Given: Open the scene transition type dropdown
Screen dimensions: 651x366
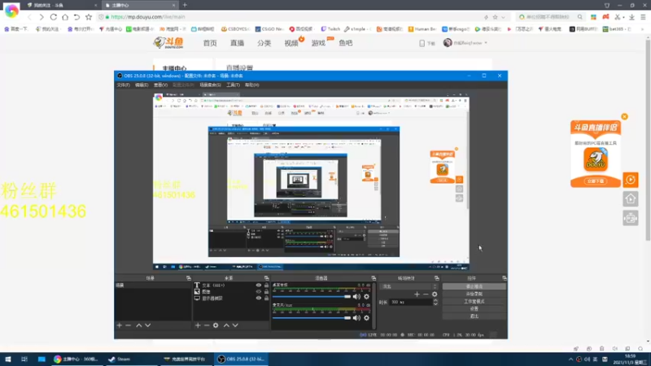Looking at the screenshot, I should tap(409, 286).
